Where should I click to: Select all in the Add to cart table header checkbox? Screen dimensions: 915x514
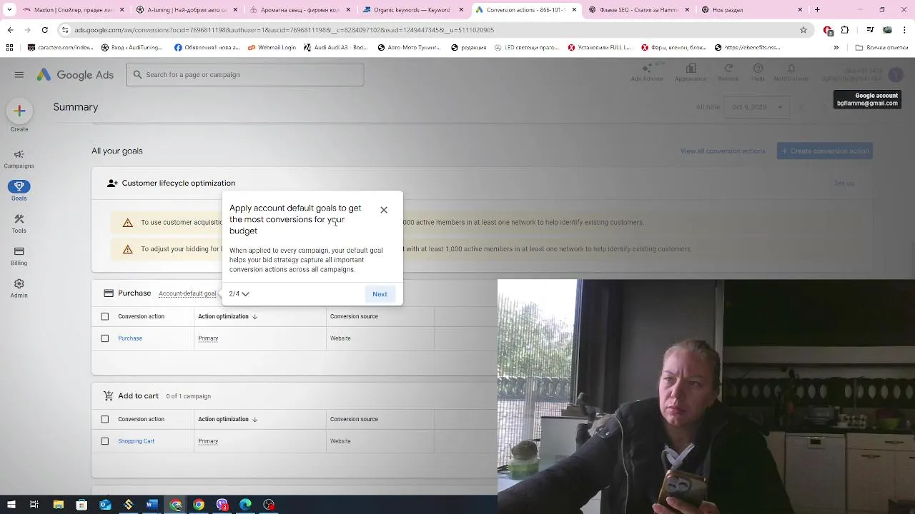tap(105, 419)
